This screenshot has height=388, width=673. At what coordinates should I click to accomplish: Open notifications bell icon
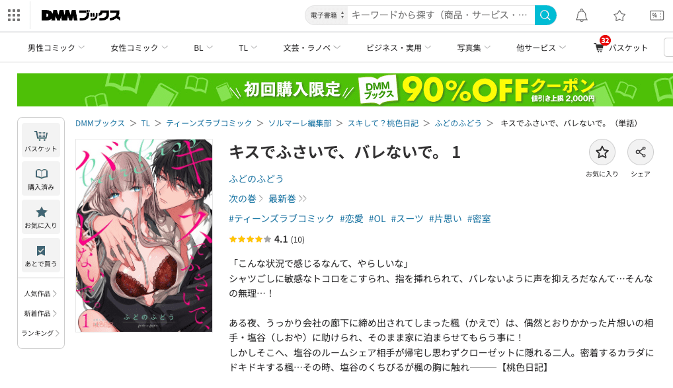(582, 15)
